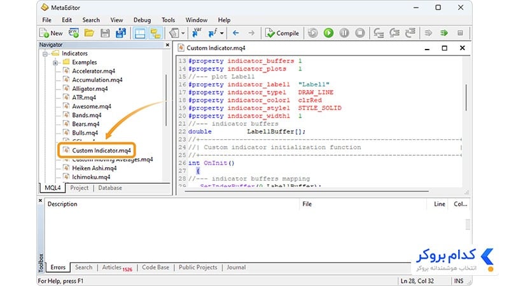
Task: Select Bulls.mq4 in the Navigator
Action: 85,133
